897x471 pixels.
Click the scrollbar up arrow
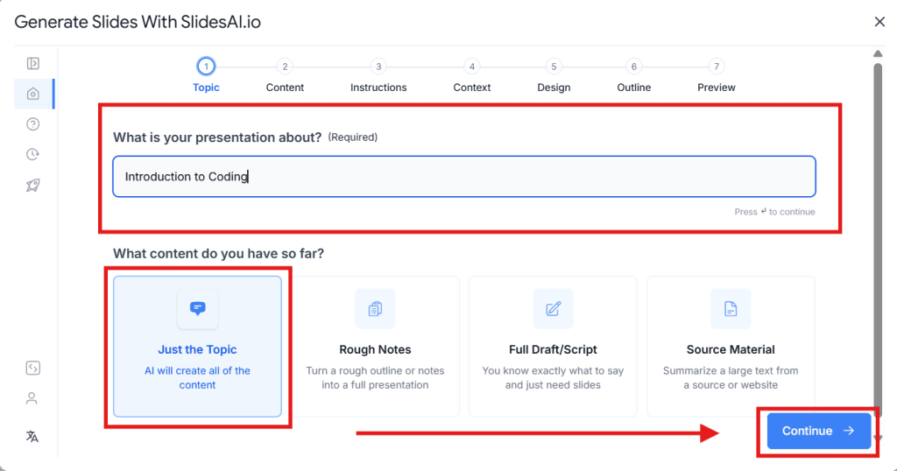click(879, 54)
